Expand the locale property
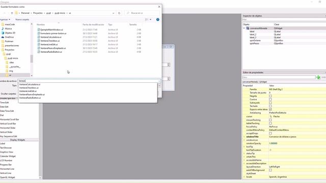The height and width of the screenshot is (183, 326). 244,177
